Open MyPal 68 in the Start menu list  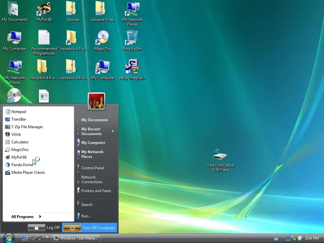pyautogui.click(x=38, y=157)
